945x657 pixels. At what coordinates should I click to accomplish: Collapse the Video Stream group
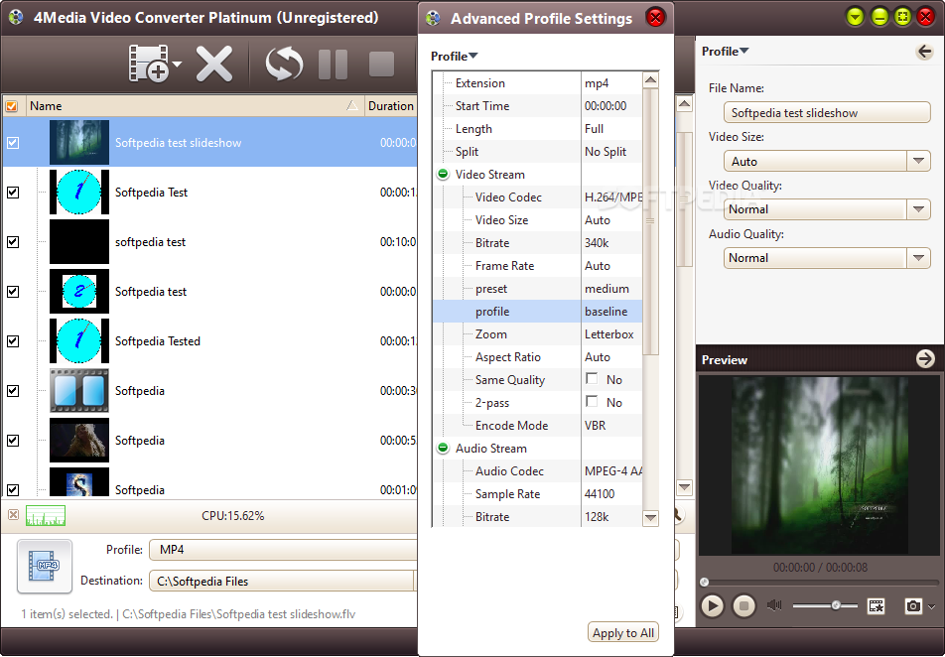click(443, 175)
